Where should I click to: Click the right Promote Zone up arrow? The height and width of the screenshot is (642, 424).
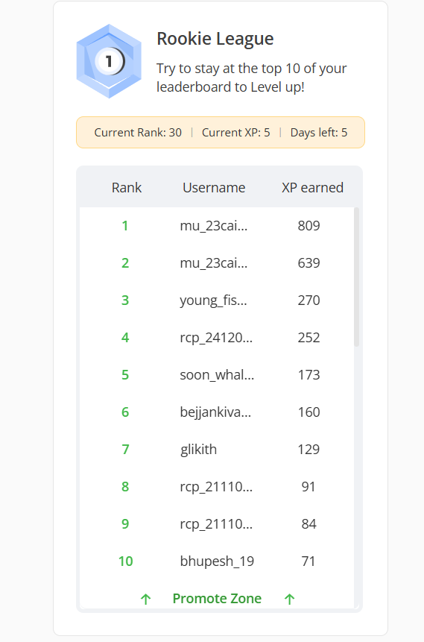pos(289,599)
